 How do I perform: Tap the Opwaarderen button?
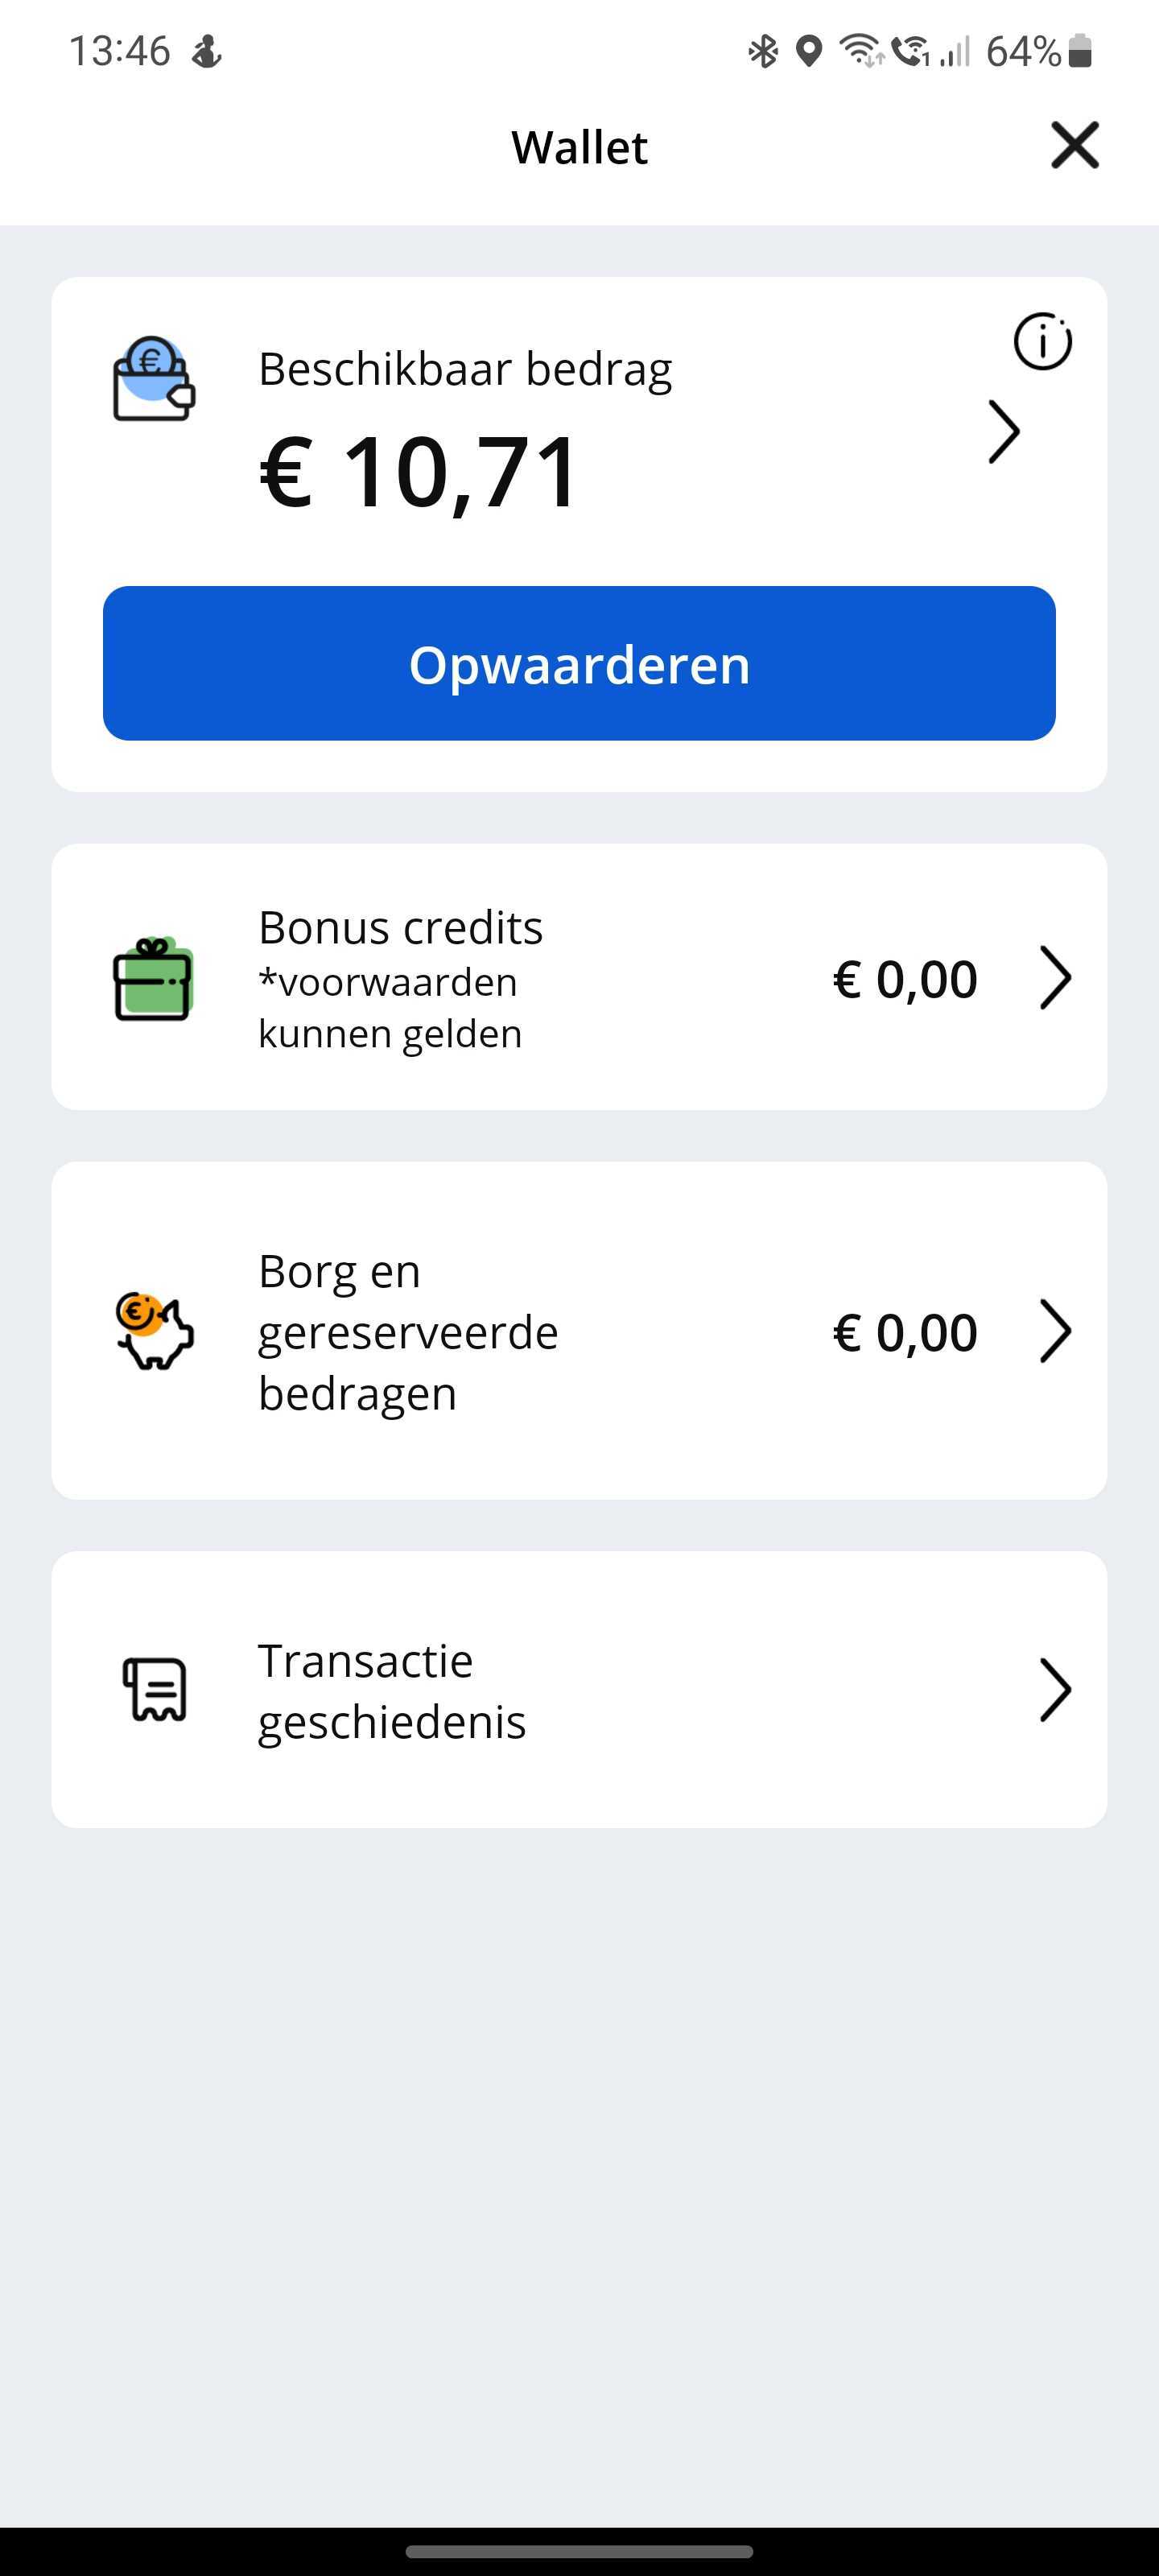pos(579,663)
